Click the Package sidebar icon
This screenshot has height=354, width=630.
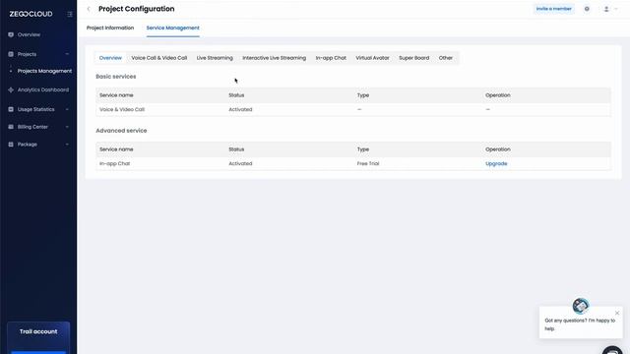[x=11, y=145]
